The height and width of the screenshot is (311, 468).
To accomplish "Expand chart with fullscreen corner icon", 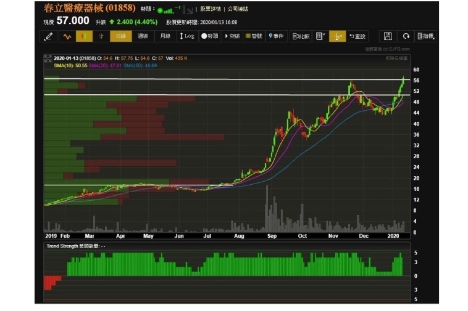I will pos(46,59).
